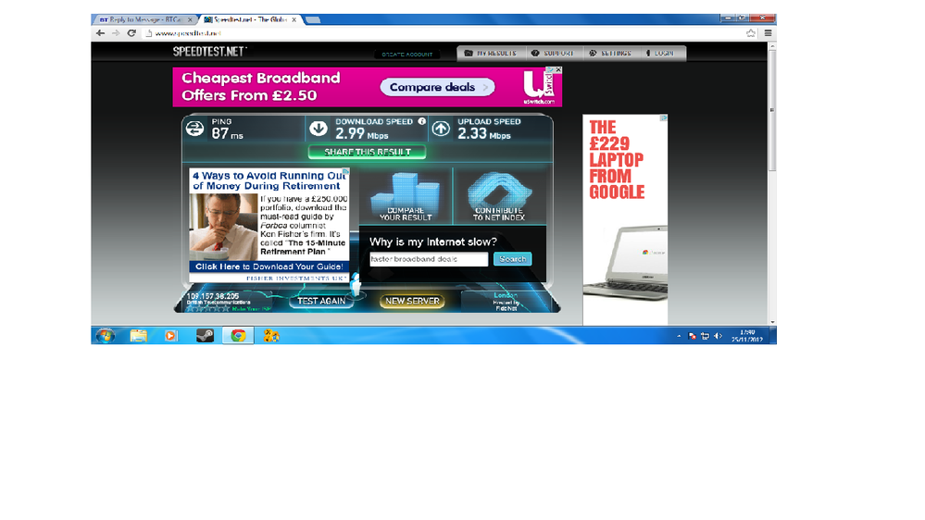
Task: Click the browser back arrow
Action: tap(100, 33)
